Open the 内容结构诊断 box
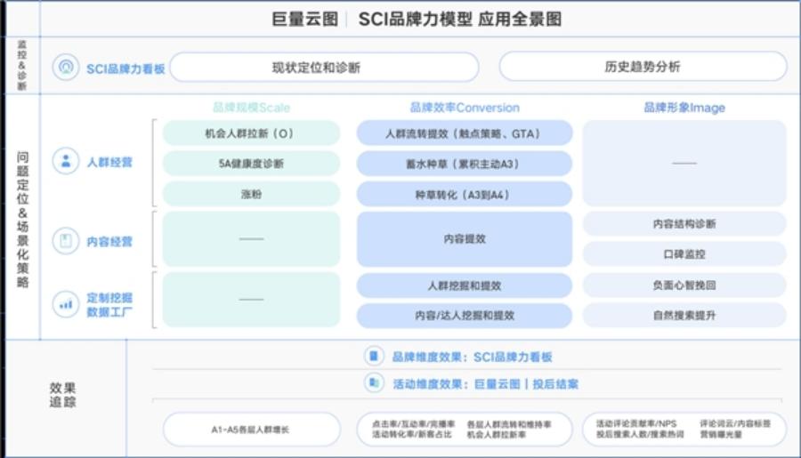The image size is (801, 458). pos(684,223)
